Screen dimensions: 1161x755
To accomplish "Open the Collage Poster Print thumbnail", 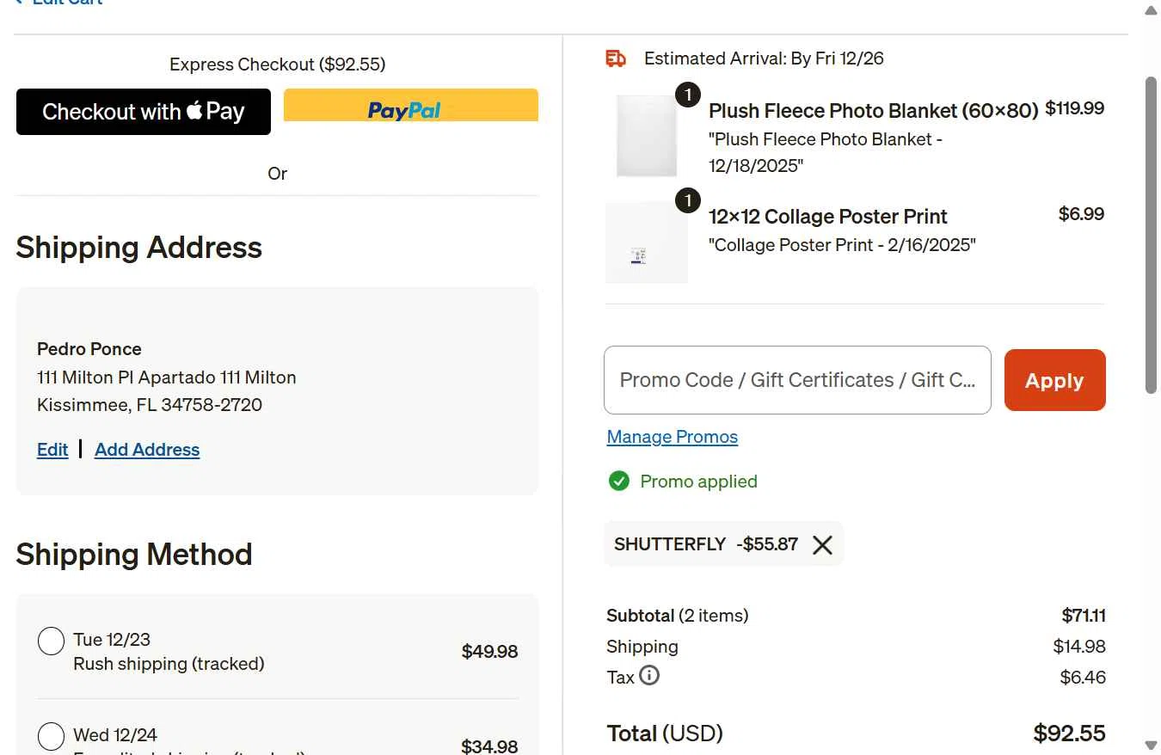I will [x=647, y=243].
